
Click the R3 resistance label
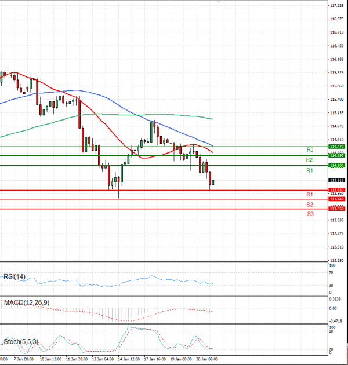click(310, 150)
